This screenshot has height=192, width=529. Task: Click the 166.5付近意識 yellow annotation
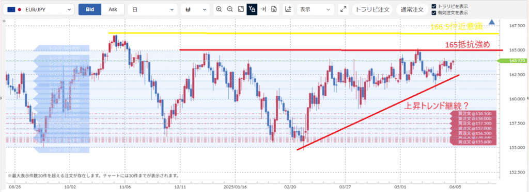click(x=457, y=27)
